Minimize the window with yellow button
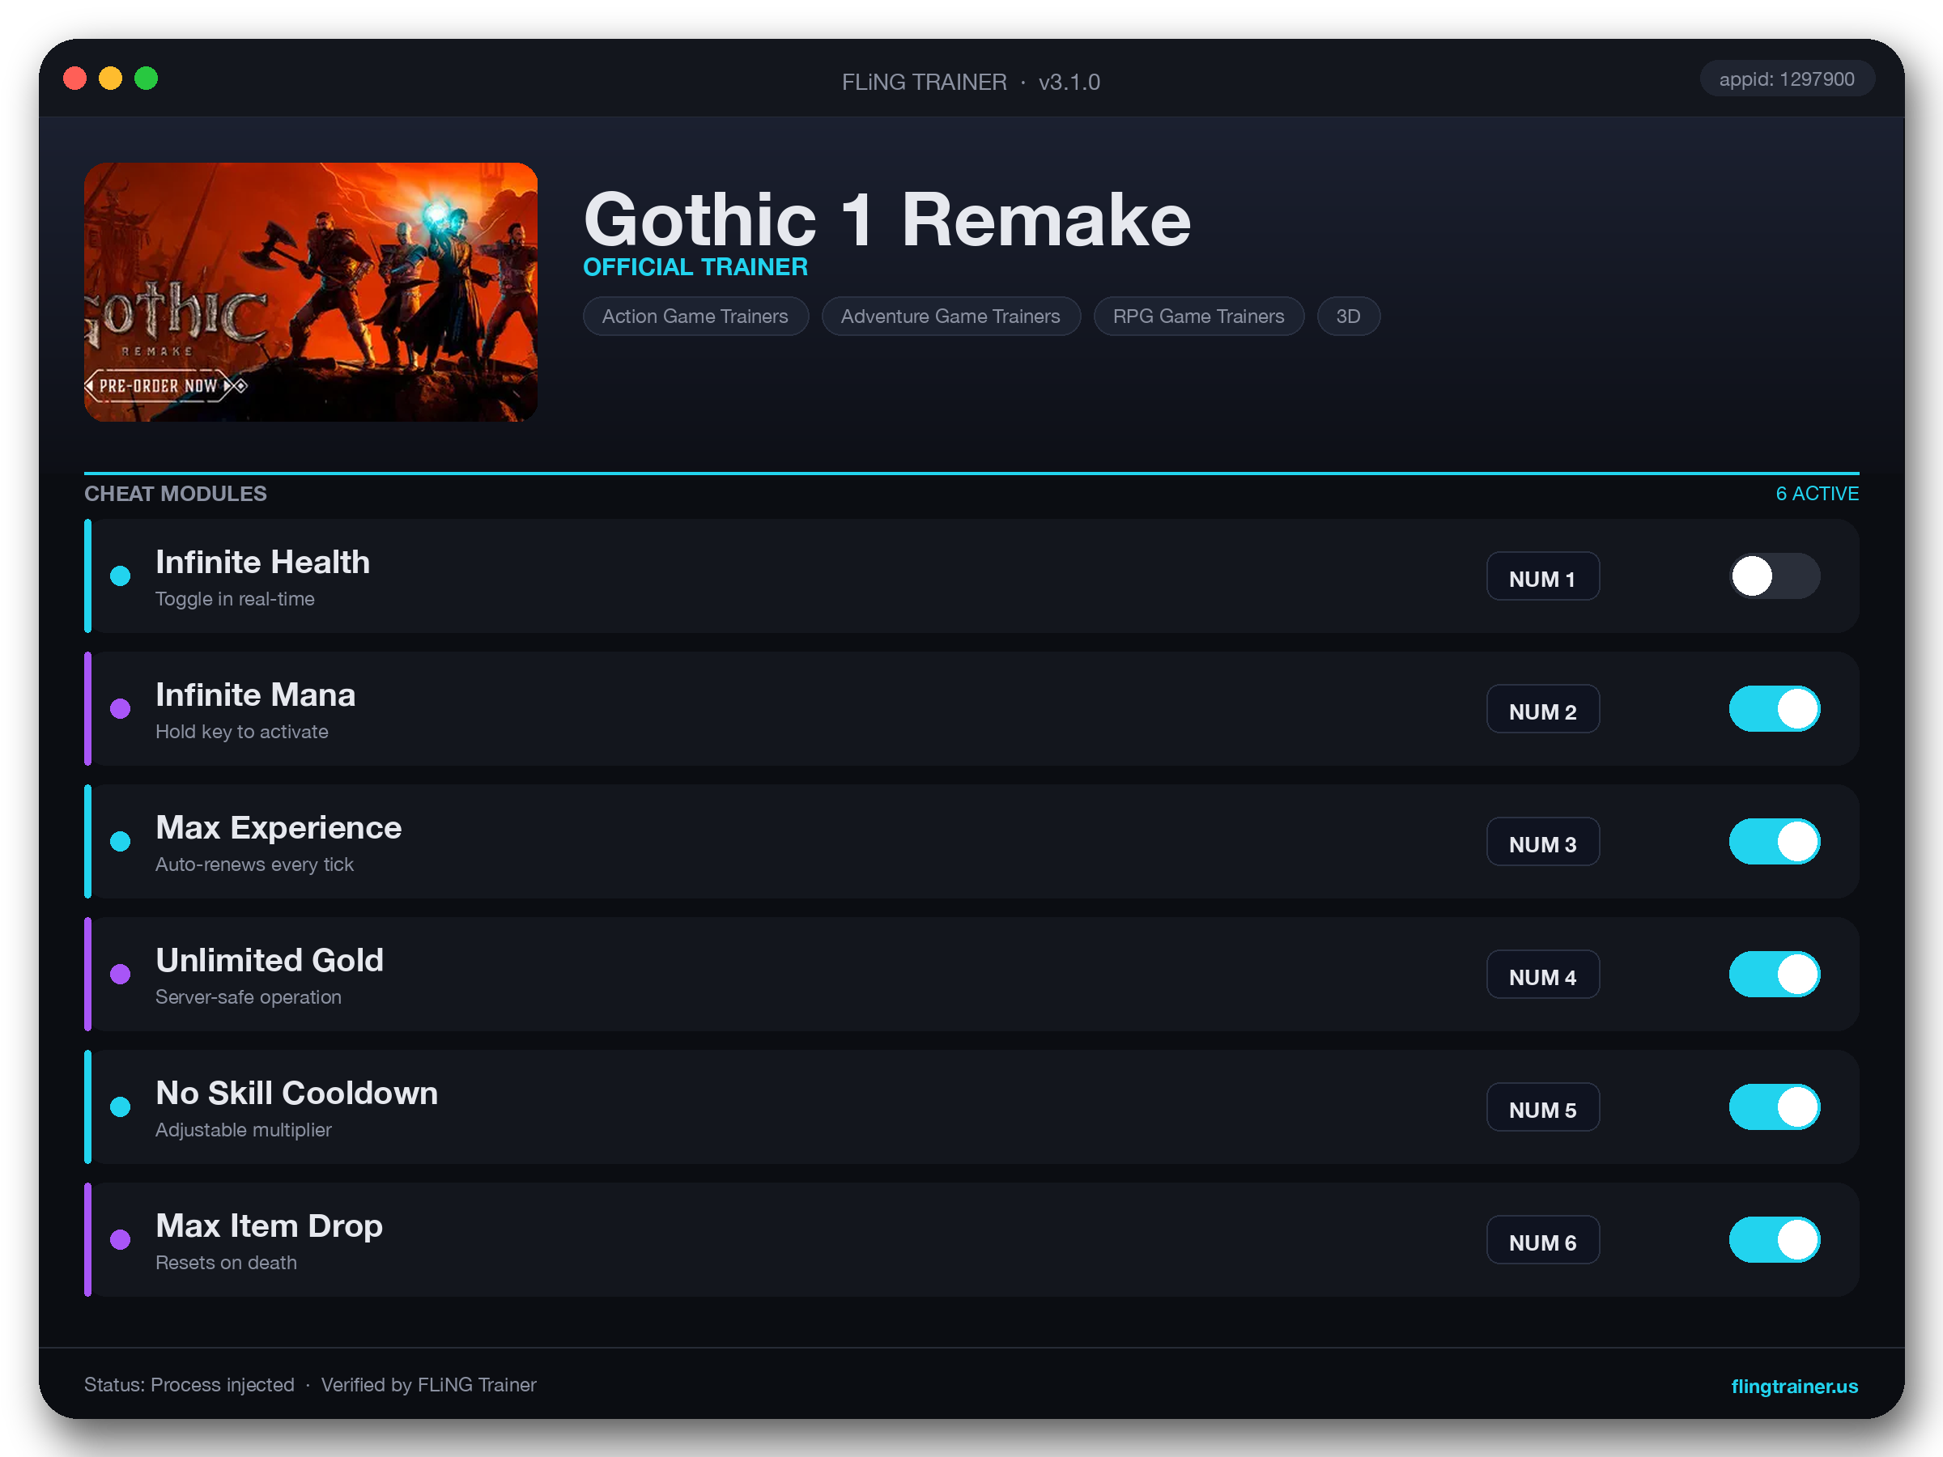Viewport: 1943px width, 1457px height. 111,79
